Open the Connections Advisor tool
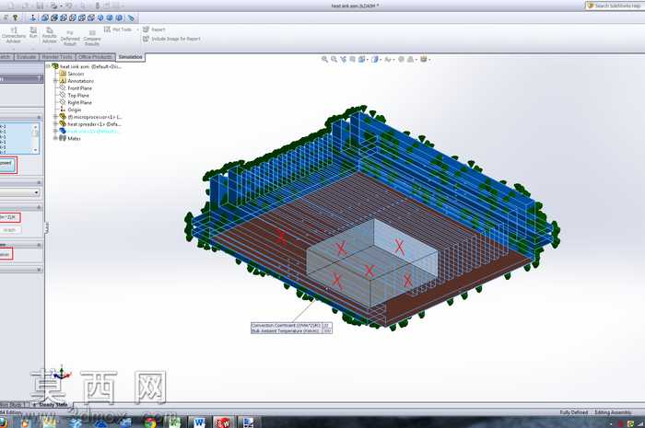 (x=14, y=35)
